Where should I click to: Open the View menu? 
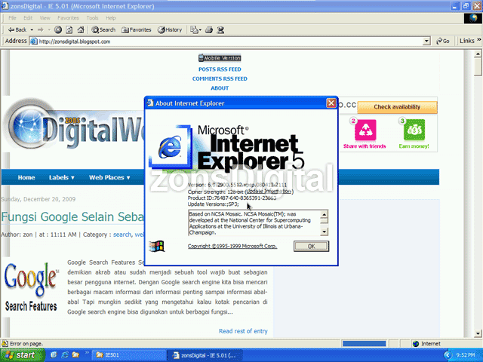click(x=45, y=18)
